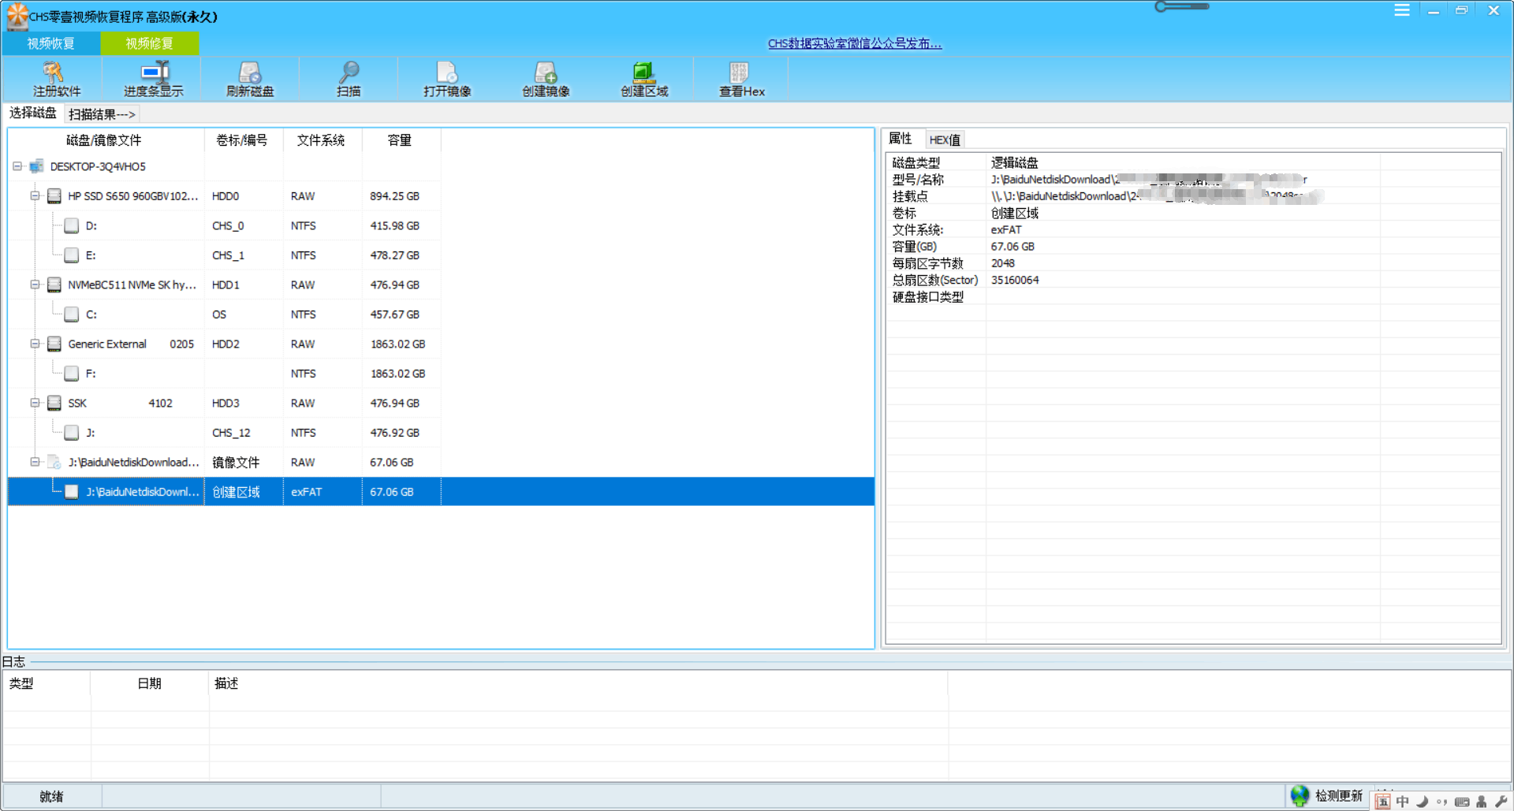This screenshot has width=1514, height=811.
Task: Click the slider control in title bar
Action: point(1181,7)
